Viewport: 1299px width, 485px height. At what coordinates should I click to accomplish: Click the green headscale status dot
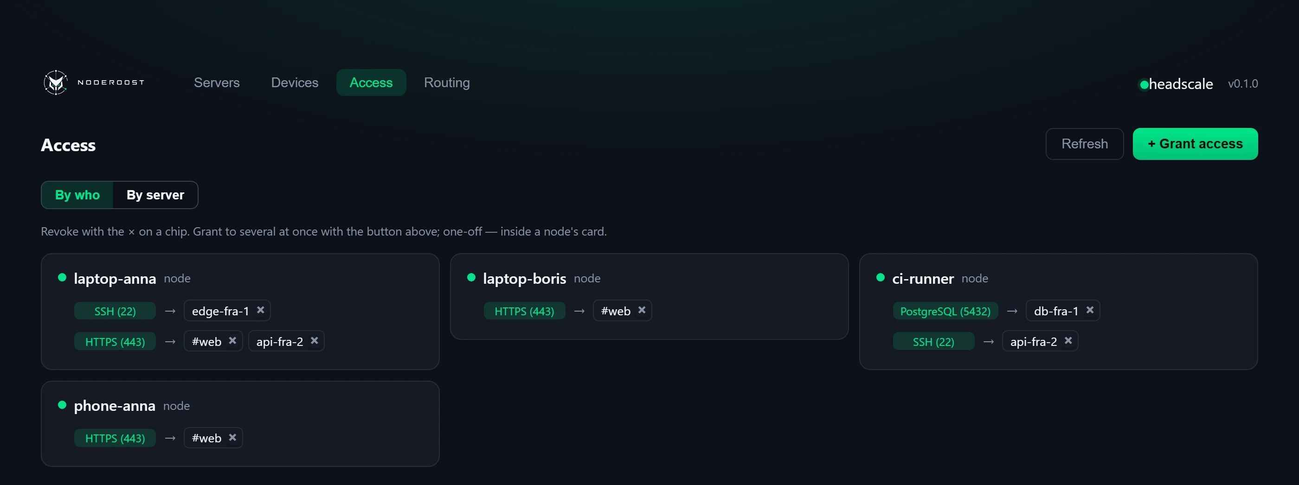point(1144,85)
